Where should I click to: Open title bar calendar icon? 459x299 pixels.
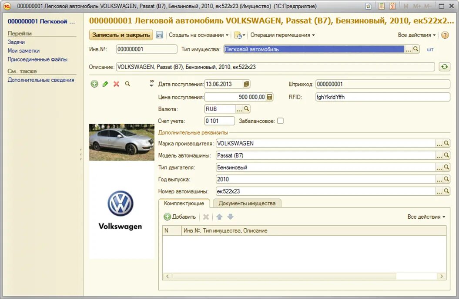(x=392, y=6)
